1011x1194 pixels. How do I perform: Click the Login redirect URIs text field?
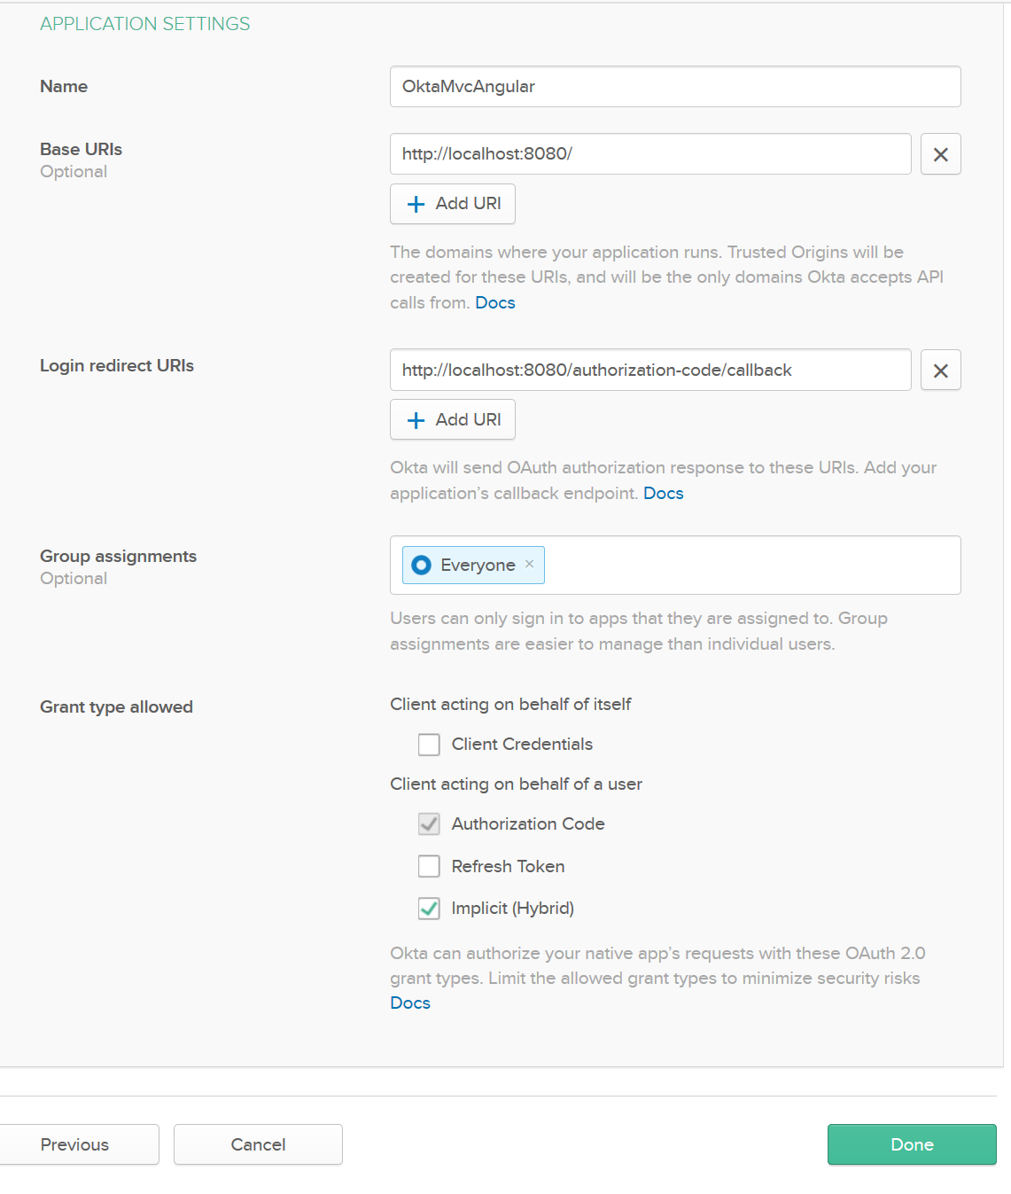coord(650,370)
